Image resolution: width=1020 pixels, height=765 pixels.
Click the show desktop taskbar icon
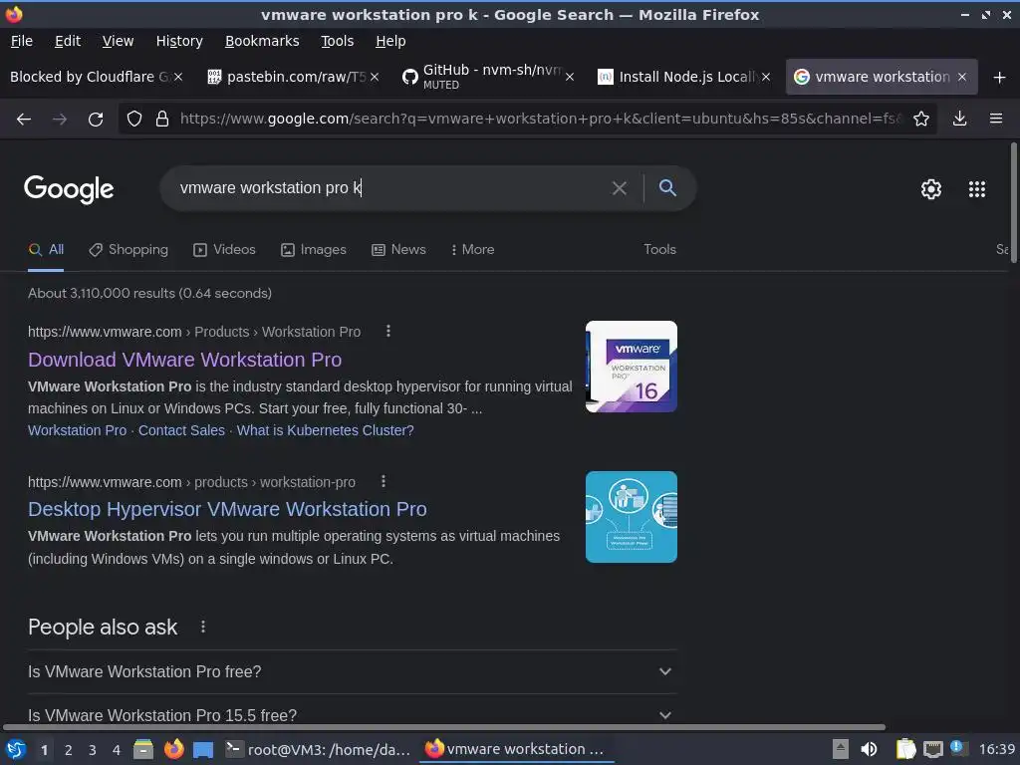203,750
